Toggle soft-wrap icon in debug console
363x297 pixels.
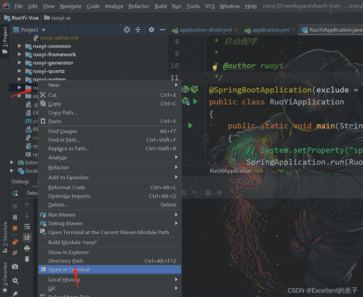(x=27, y=226)
